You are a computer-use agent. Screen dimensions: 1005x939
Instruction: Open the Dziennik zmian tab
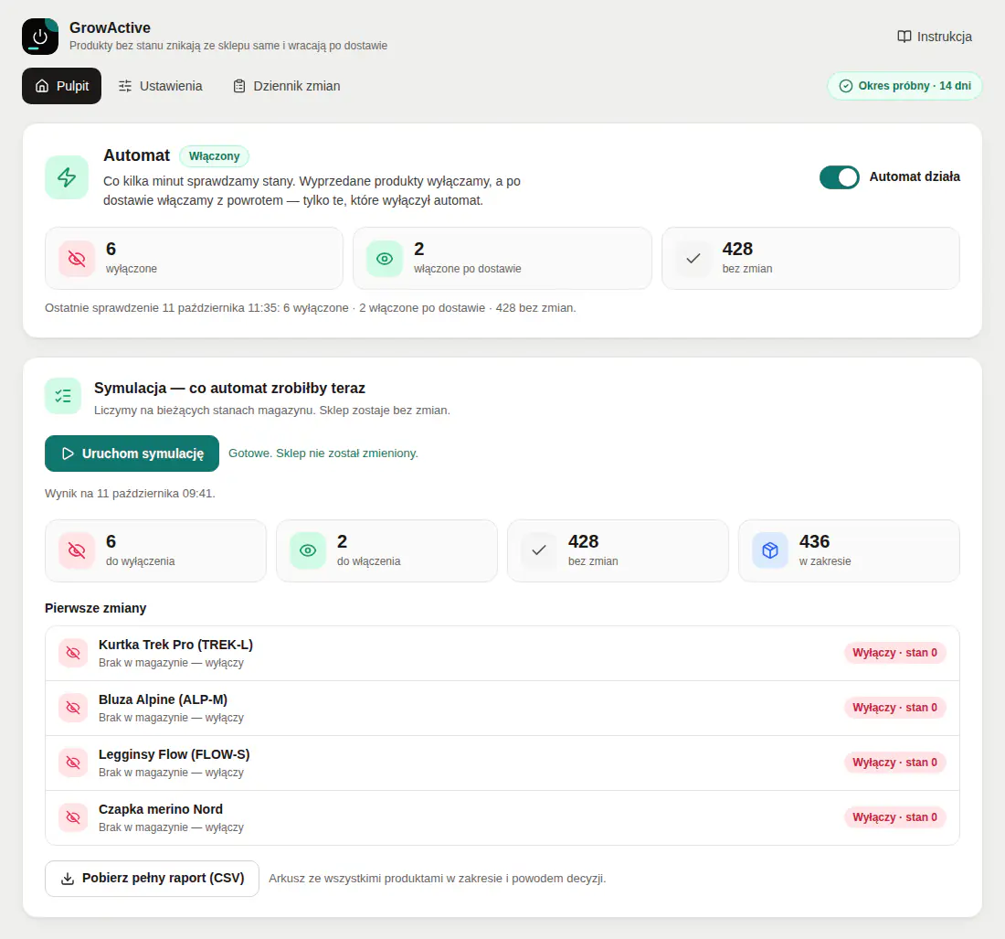(286, 86)
